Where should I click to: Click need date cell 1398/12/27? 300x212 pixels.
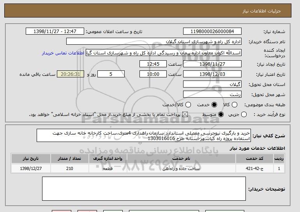(31, 168)
